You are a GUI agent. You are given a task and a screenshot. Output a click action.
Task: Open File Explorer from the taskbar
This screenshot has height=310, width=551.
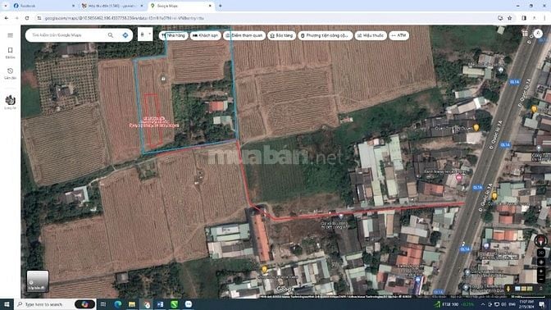132,304
